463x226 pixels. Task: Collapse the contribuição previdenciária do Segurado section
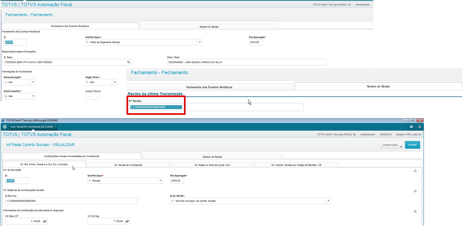415,211
